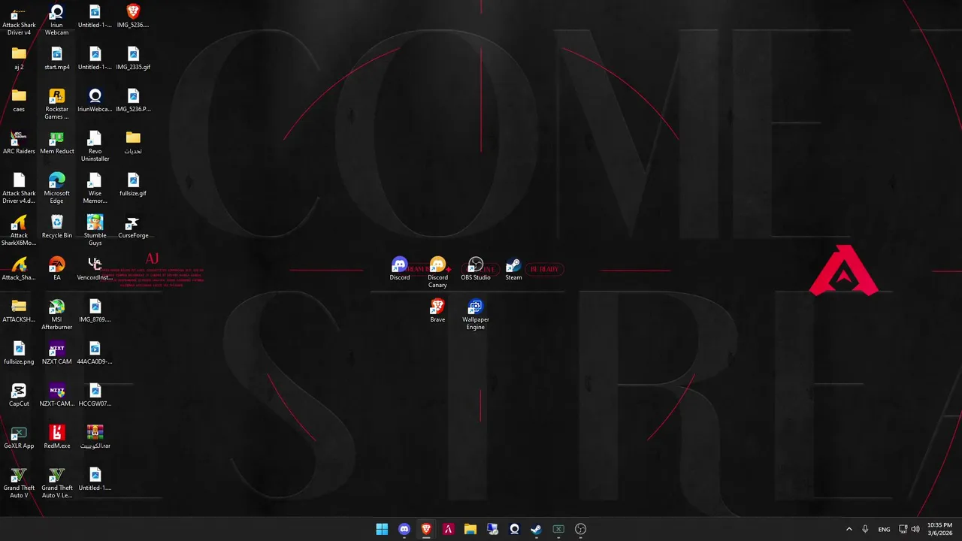962x541 pixels.
Task: Select the fullsize.png file
Action: pyautogui.click(x=19, y=353)
